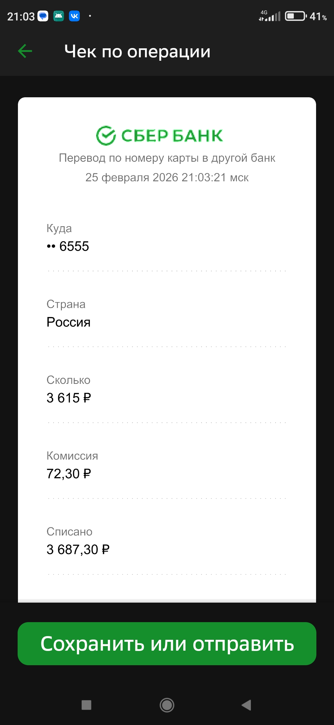Tap the green Android notification icon
The image size is (334, 725).
(58, 16)
